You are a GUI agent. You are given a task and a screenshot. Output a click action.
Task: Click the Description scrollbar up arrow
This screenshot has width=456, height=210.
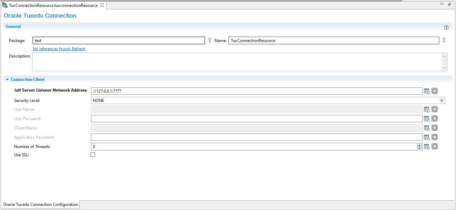click(444, 56)
